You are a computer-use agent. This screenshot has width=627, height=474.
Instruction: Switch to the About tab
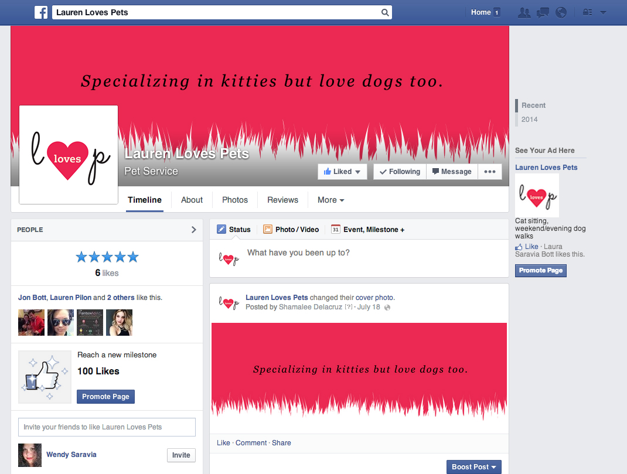pyautogui.click(x=192, y=200)
